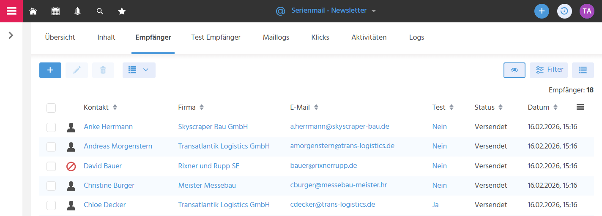Image resolution: width=602 pixels, height=216 pixels.
Task: Open the Test Empfänger tab
Action: click(x=216, y=37)
